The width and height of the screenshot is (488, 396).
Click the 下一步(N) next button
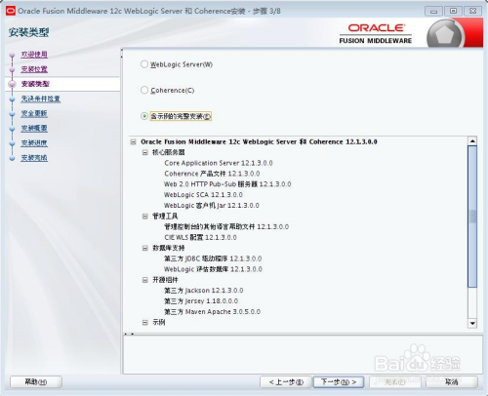point(339,382)
